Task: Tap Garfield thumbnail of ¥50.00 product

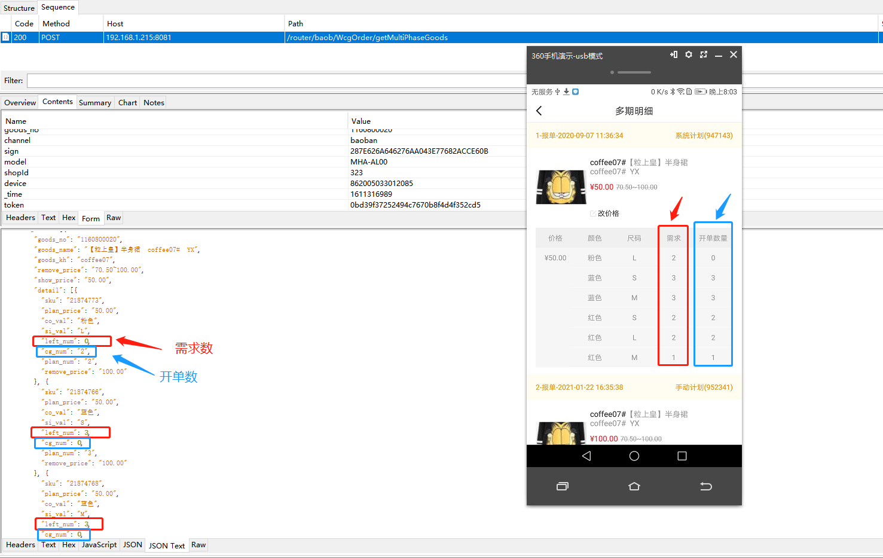Action: point(561,187)
